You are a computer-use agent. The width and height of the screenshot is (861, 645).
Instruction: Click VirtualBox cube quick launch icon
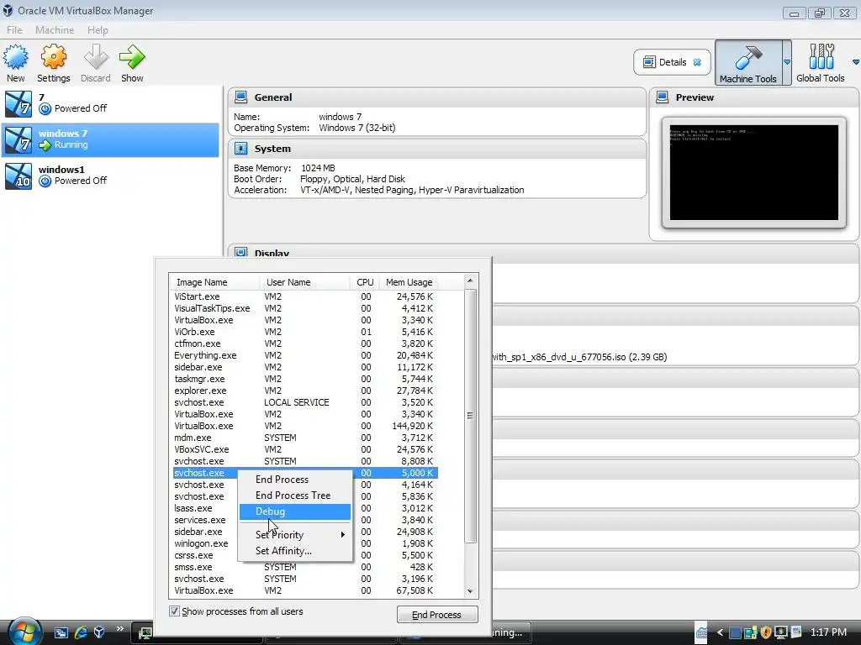pyautogui.click(x=99, y=632)
